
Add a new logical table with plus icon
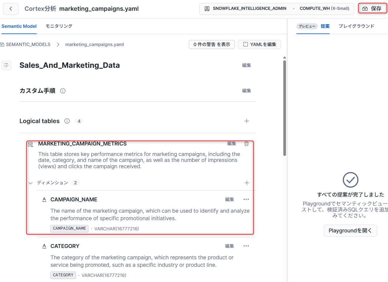[x=247, y=121]
